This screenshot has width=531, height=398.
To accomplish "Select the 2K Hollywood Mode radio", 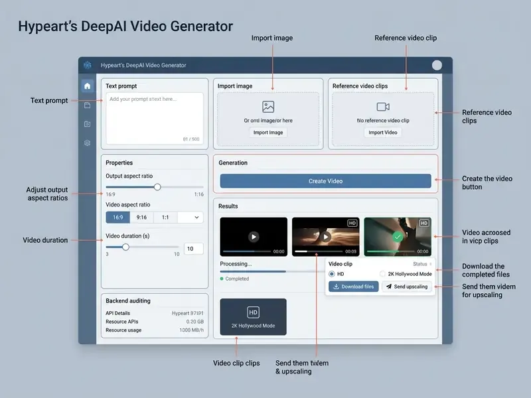I will (x=382, y=274).
